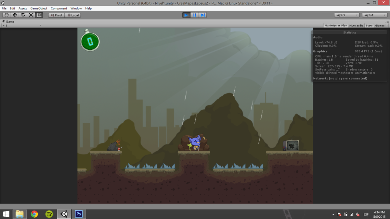Open the Edit menu
Image resolution: width=390 pixels, height=219 pixels.
pos(12,8)
